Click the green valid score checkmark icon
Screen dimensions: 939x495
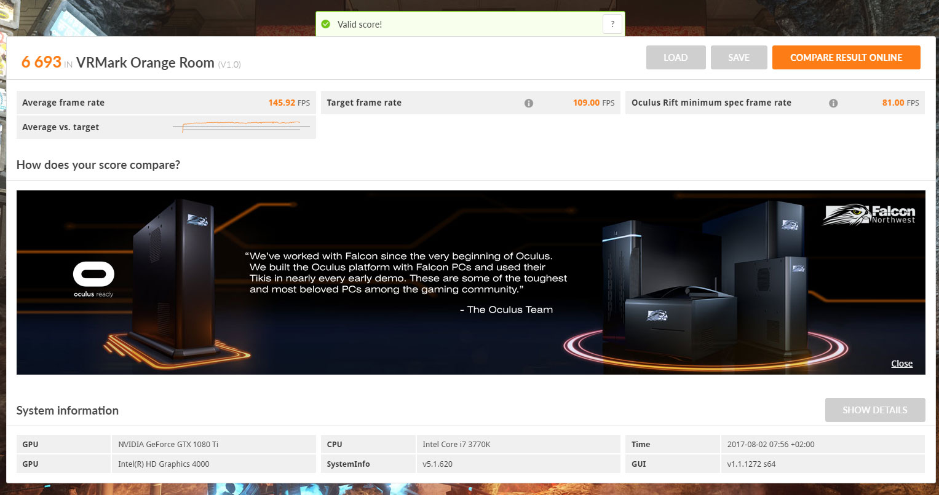tap(326, 25)
